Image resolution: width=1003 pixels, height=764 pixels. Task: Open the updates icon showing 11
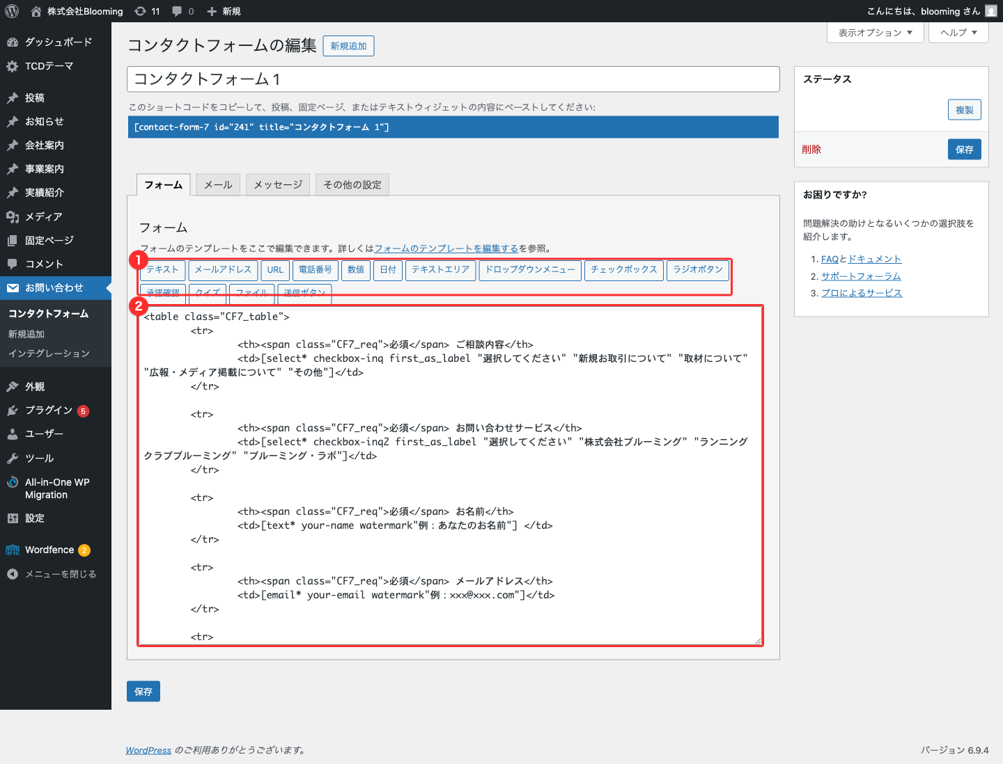[x=147, y=11]
